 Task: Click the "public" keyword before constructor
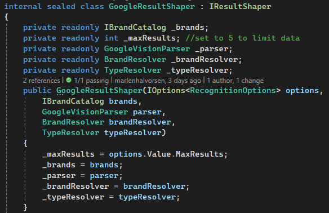(x=37, y=91)
